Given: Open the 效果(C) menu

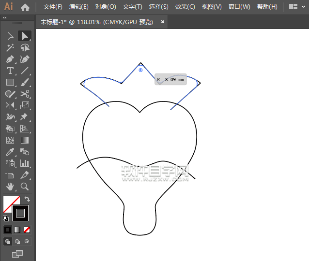Looking at the screenshot, I should [x=185, y=7].
